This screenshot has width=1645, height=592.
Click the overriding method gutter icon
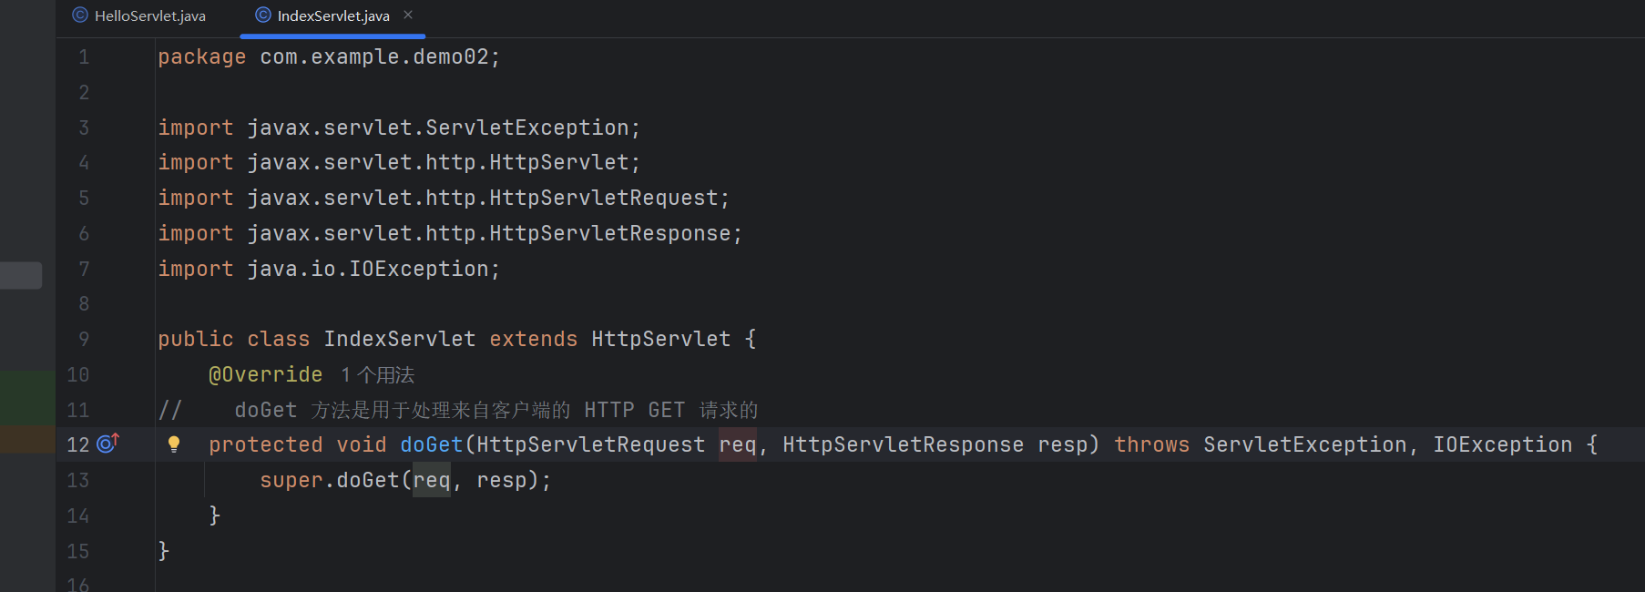pos(107,444)
